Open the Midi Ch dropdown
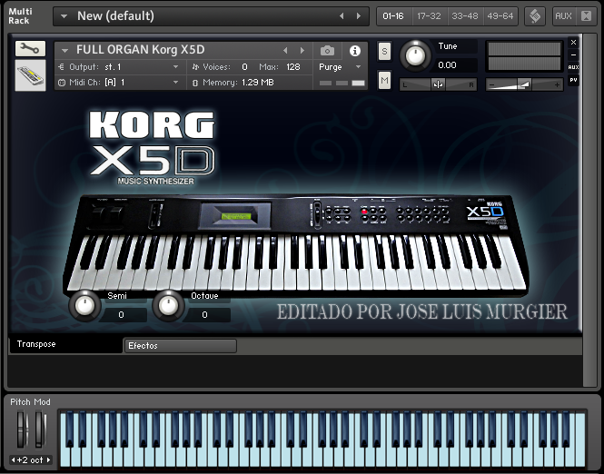Viewport: 604px width, 474px height. click(x=120, y=83)
